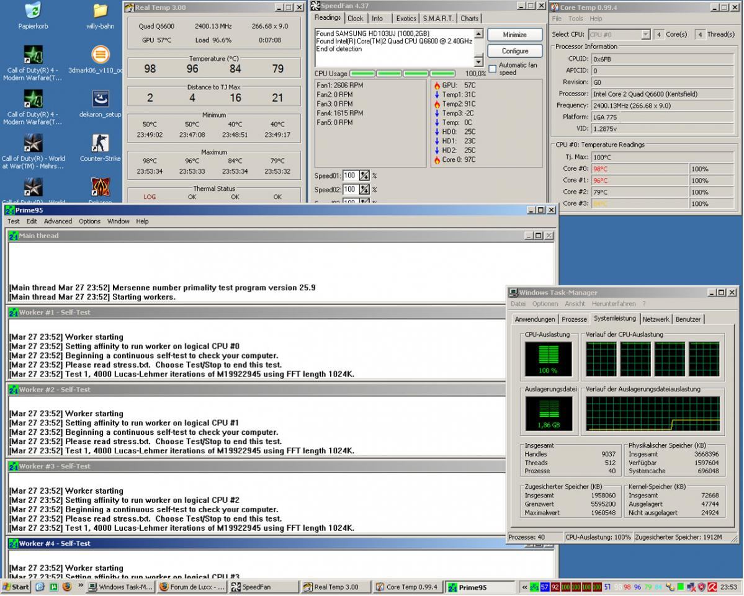The width and height of the screenshot is (744, 596).
Task: Click the Core Temp title bar icon
Action: 555,7
